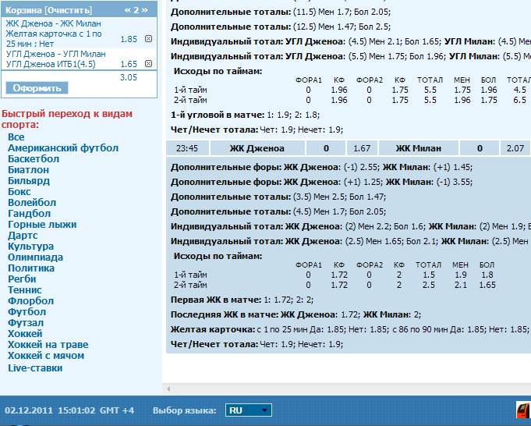
Task: Open Биатлон category
Action: click(28, 170)
